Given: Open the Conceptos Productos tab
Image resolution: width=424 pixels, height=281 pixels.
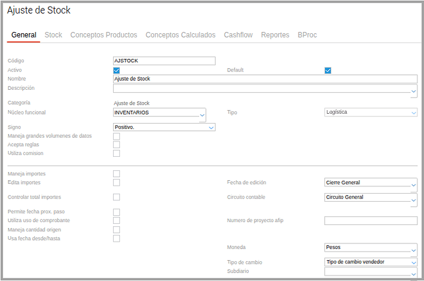Looking at the screenshot, I should [104, 35].
